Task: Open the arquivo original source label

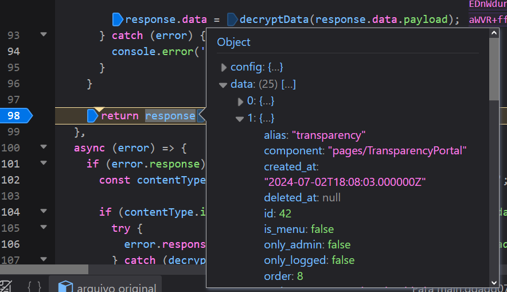Action: tap(116, 287)
